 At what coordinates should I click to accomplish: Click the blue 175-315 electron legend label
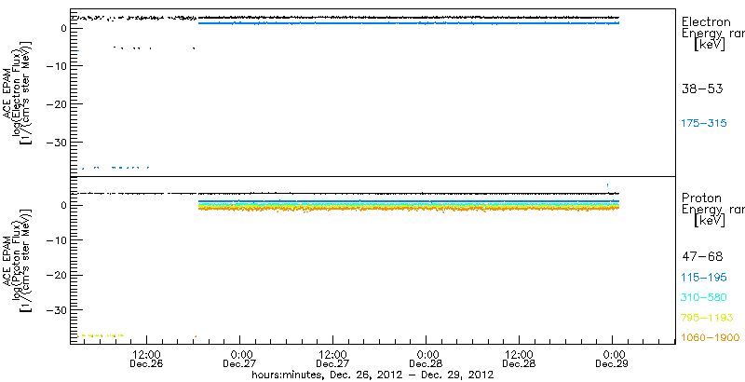704,124
